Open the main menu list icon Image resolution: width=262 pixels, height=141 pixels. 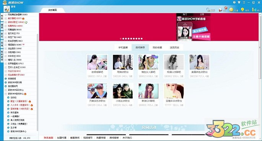pos(244,2)
